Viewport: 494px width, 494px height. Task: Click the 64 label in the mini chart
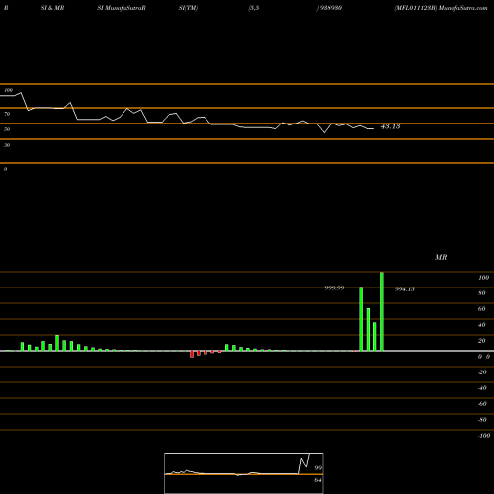[318, 480]
